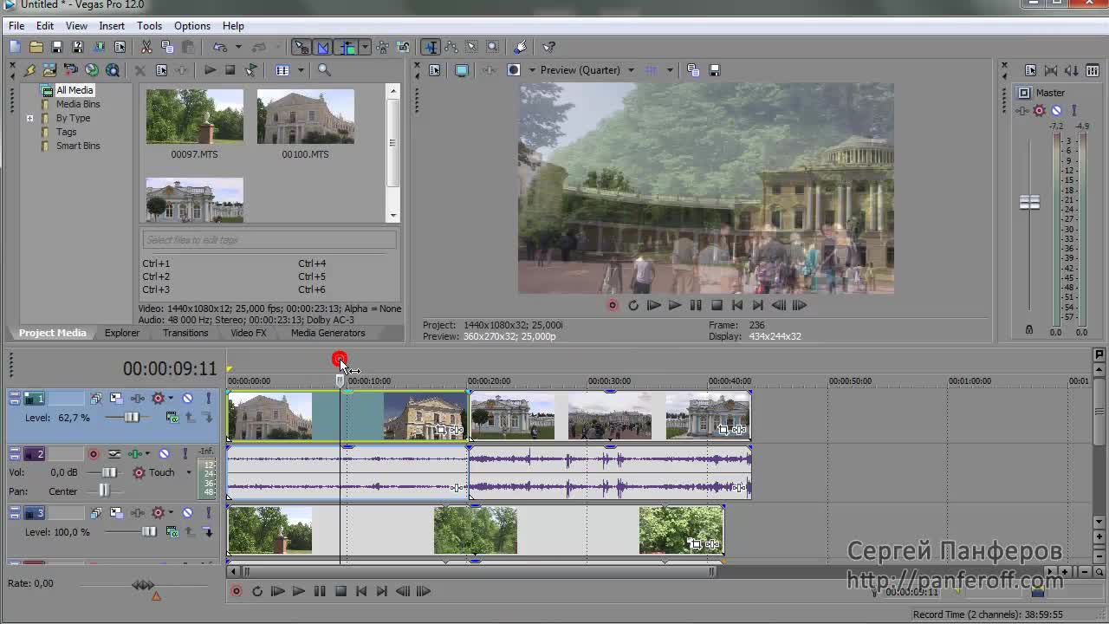Screen dimensions: 1109x624
Task: Mute video track 1
Action: tap(187, 399)
